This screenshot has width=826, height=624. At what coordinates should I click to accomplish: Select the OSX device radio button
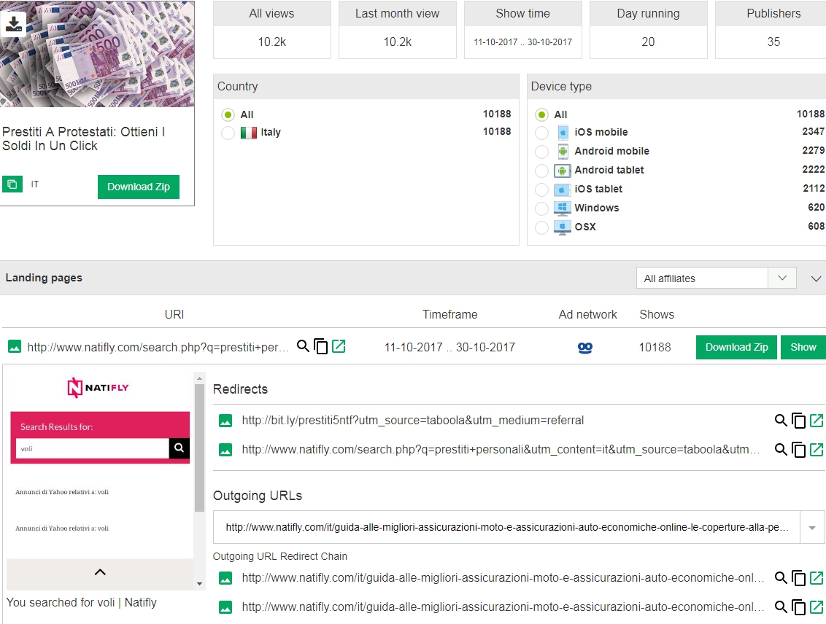[541, 227]
